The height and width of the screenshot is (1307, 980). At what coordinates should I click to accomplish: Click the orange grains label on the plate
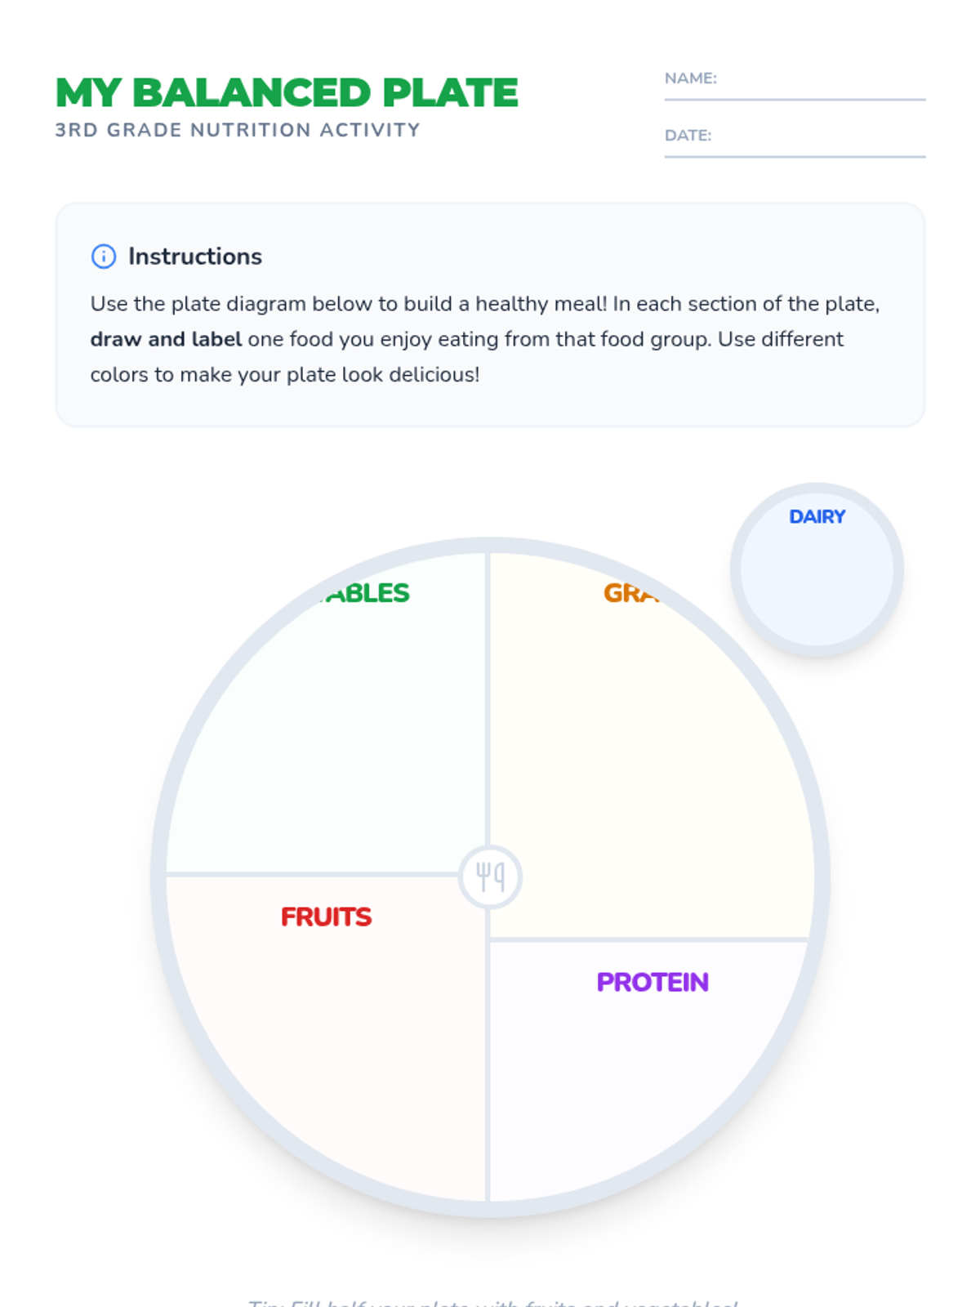[x=632, y=593]
